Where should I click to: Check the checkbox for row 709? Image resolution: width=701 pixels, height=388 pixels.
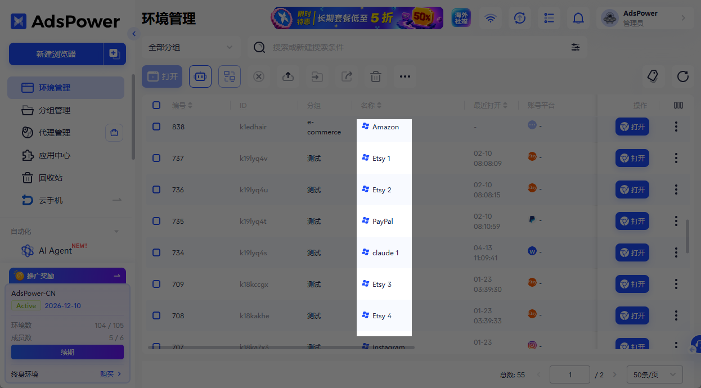pyautogui.click(x=156, y=284)
